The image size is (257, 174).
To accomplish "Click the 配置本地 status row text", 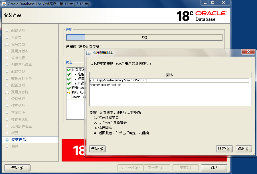I will click(78, 70).
